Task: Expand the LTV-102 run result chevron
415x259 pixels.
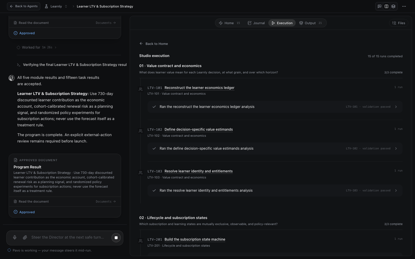Action: 396,148
